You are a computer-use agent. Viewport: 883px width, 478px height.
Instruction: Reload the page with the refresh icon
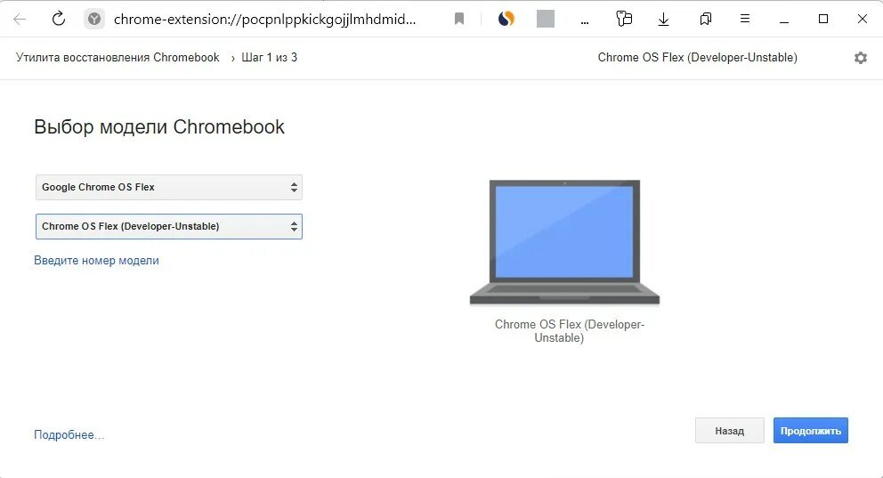(x=59, y=20)
